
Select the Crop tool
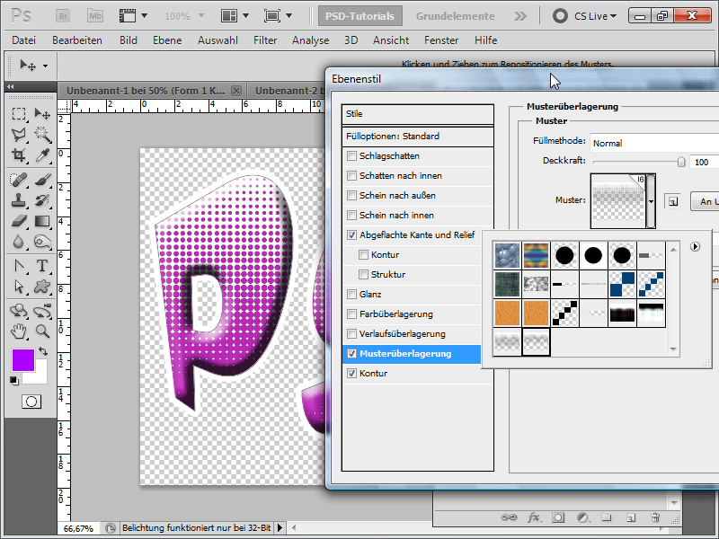point(19,155)
